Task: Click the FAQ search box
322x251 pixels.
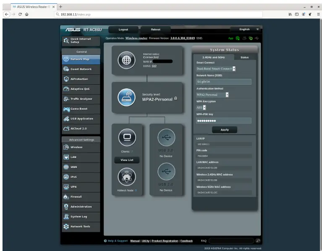Action: pos(231,241)
